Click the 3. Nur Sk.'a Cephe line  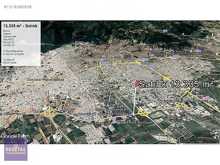pyautogui.click(x=13, y=54)
